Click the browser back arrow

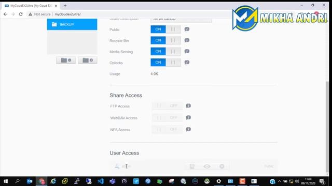5,14
